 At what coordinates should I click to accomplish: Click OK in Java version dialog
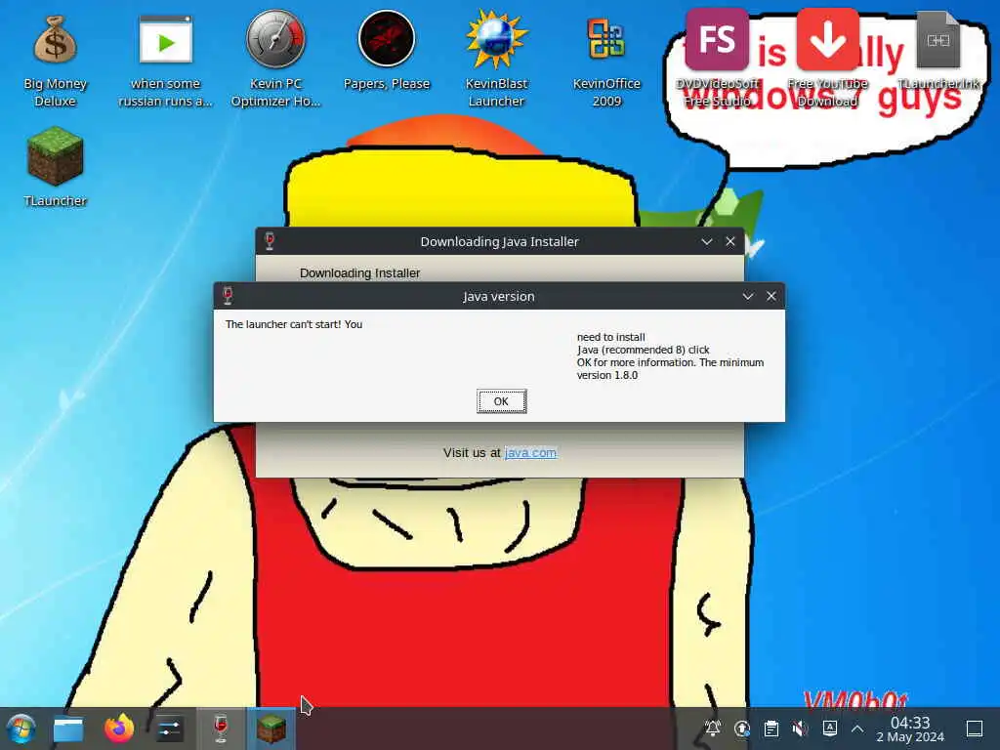[x=501, y=401]
